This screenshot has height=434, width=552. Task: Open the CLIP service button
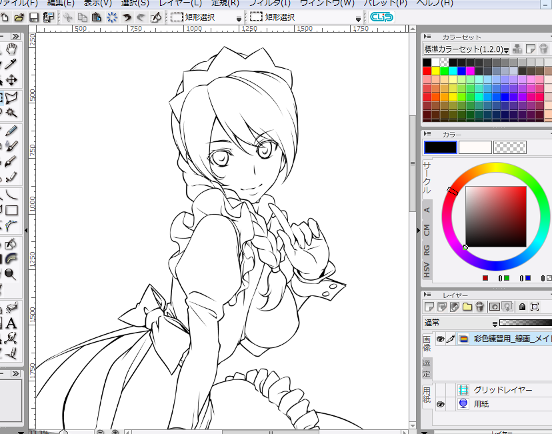(381, 17)
